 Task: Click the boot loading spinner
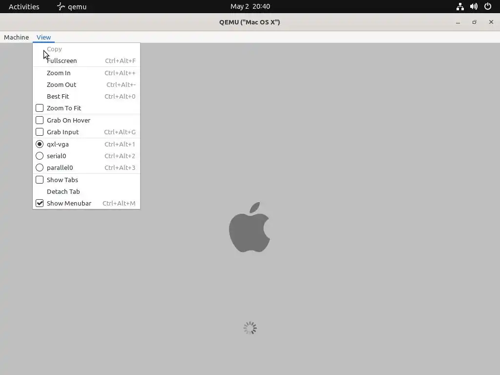250,328
